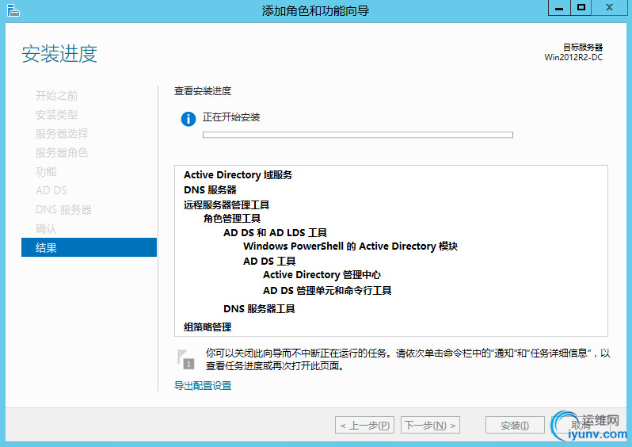Click the wizard icon in the title bar
The height and width of the screenshot is (447, 632).
pyautogui.click(x=13, y=10)
